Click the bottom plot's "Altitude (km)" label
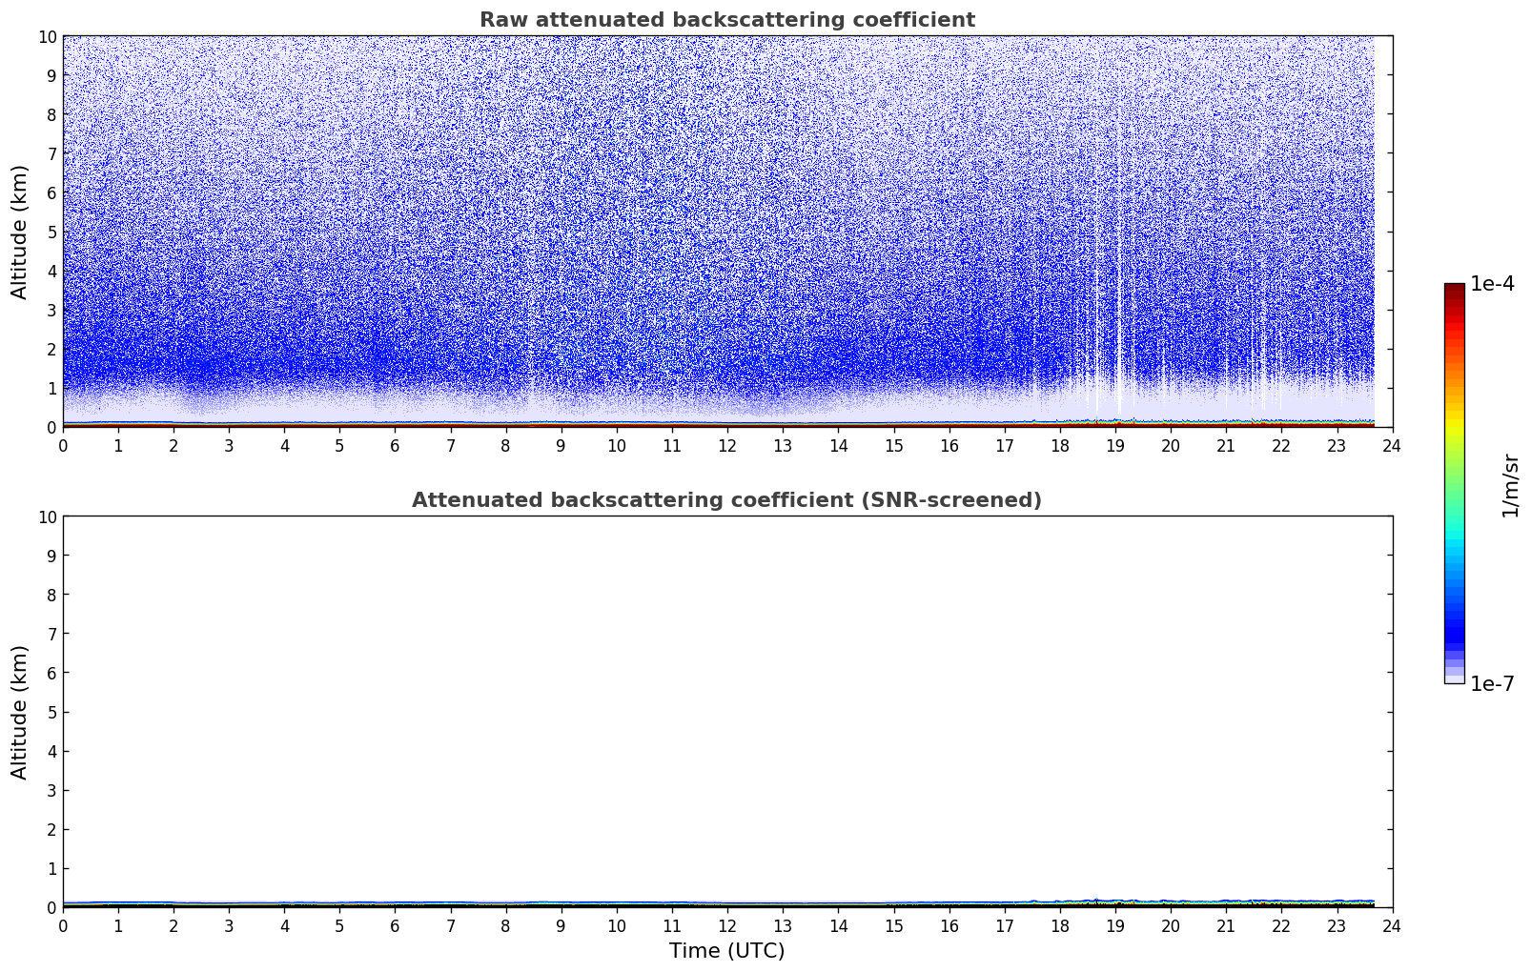 pyautogui.click(x=20, y=712)
